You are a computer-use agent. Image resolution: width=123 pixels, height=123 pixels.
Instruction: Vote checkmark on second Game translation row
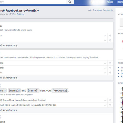(105, 40)
